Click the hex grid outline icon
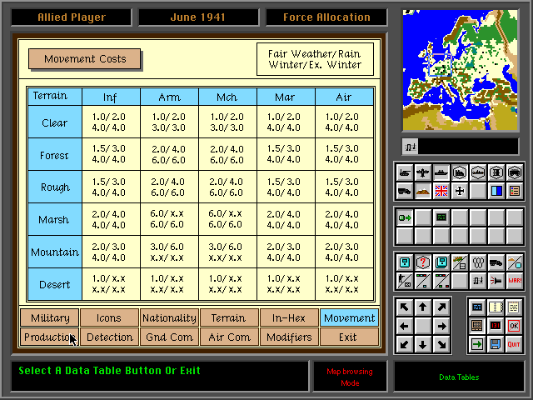 coord(478,262)
